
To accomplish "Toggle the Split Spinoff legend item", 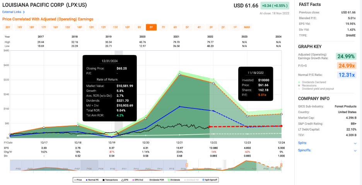I will coord(210,180).
